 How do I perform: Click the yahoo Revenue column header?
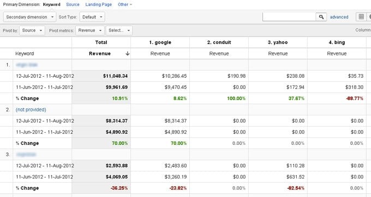point(278,53)
